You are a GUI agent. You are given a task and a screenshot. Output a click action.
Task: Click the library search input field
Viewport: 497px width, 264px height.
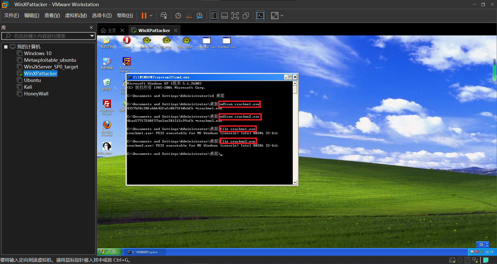click(48, 36)
